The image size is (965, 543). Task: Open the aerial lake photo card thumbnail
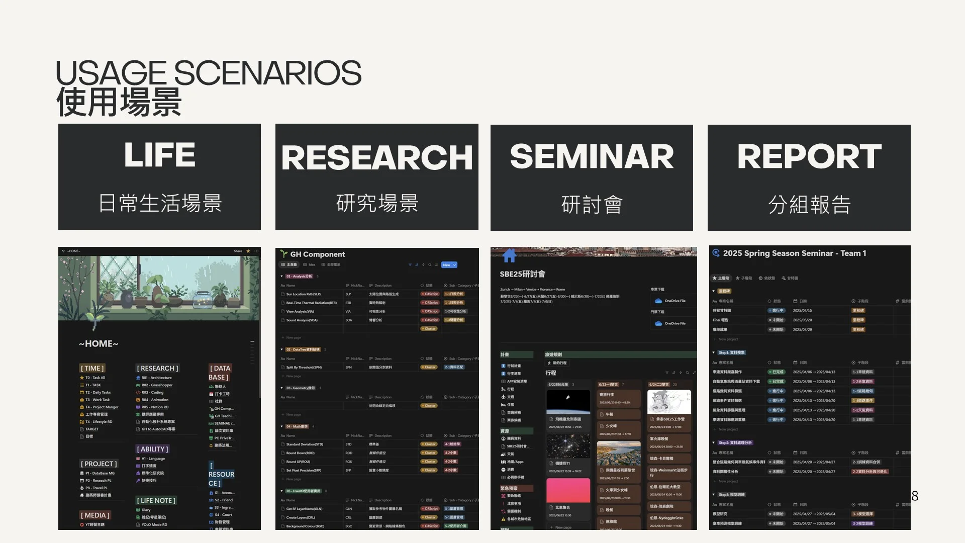619,454
